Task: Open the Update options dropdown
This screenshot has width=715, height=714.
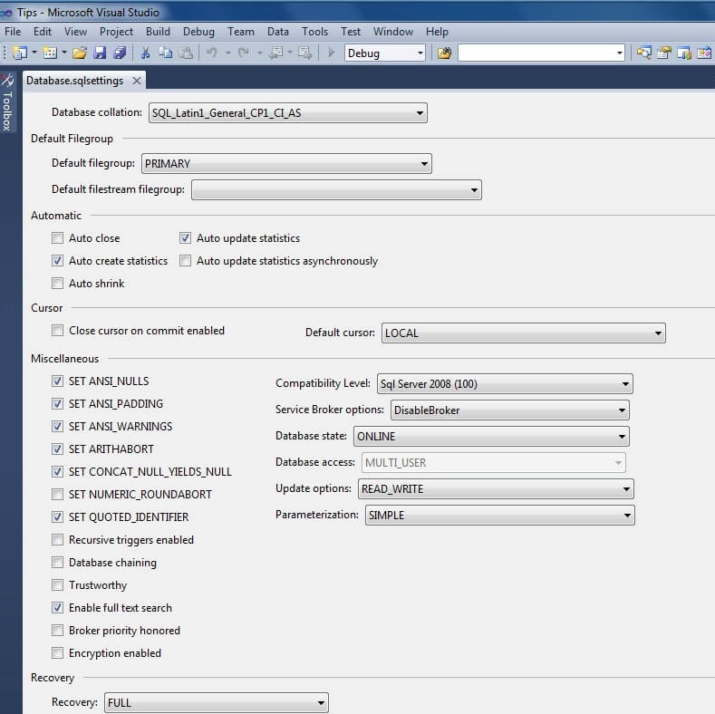Action: click(x=496, y=488)
